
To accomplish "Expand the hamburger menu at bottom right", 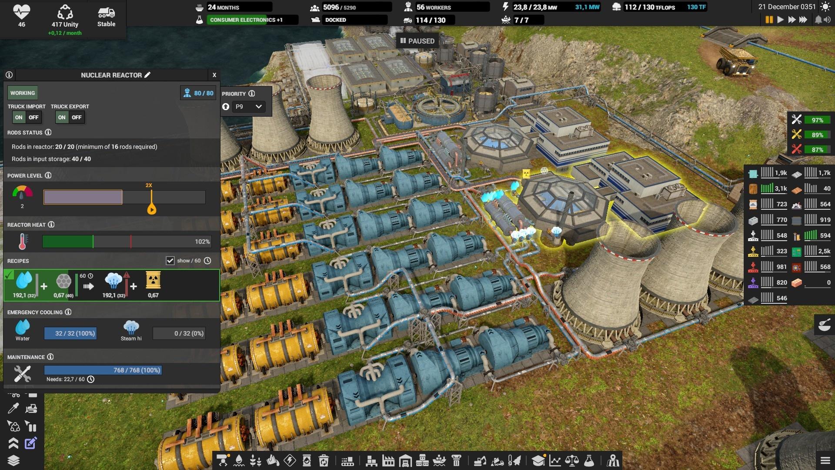I will 825,460.
